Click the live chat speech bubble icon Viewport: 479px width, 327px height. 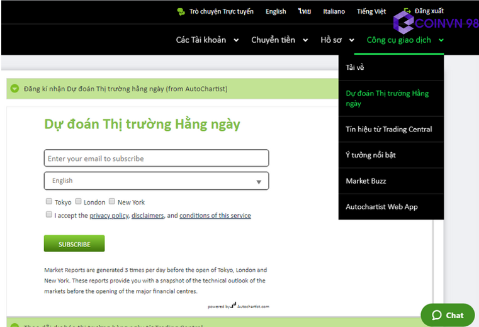(181, 11)
